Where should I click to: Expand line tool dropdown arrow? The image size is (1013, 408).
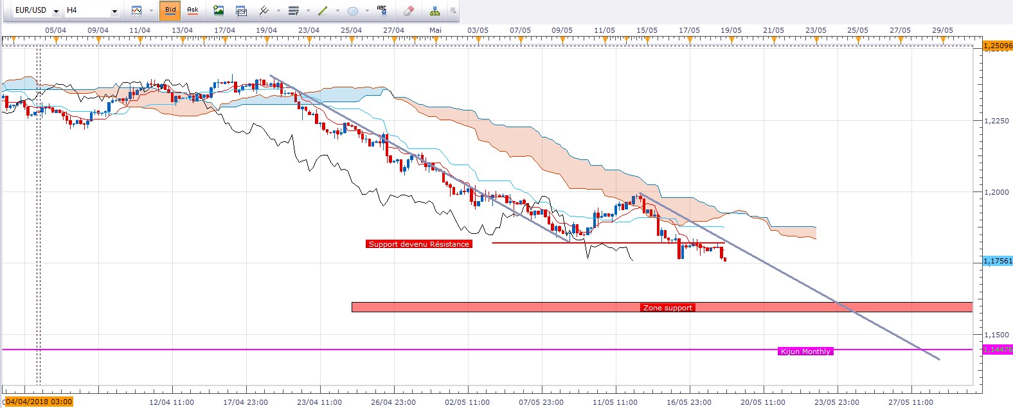point(337,11)
